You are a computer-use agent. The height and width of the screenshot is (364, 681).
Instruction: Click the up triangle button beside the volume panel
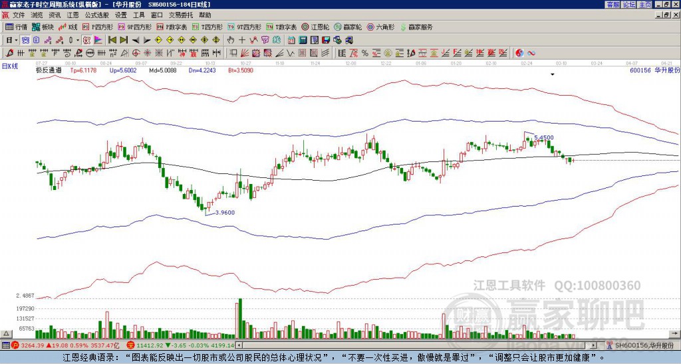pos(6,333)
